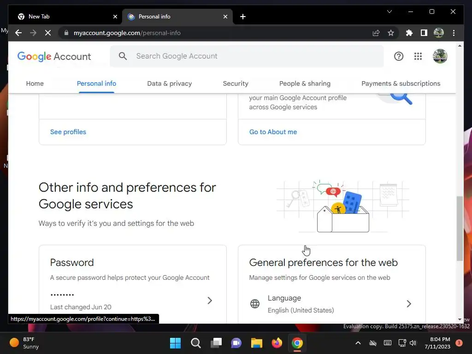Open the weather widget showing 83°F Sunny
The width and height of the screenshot is (472, 354).
(24, 343)
